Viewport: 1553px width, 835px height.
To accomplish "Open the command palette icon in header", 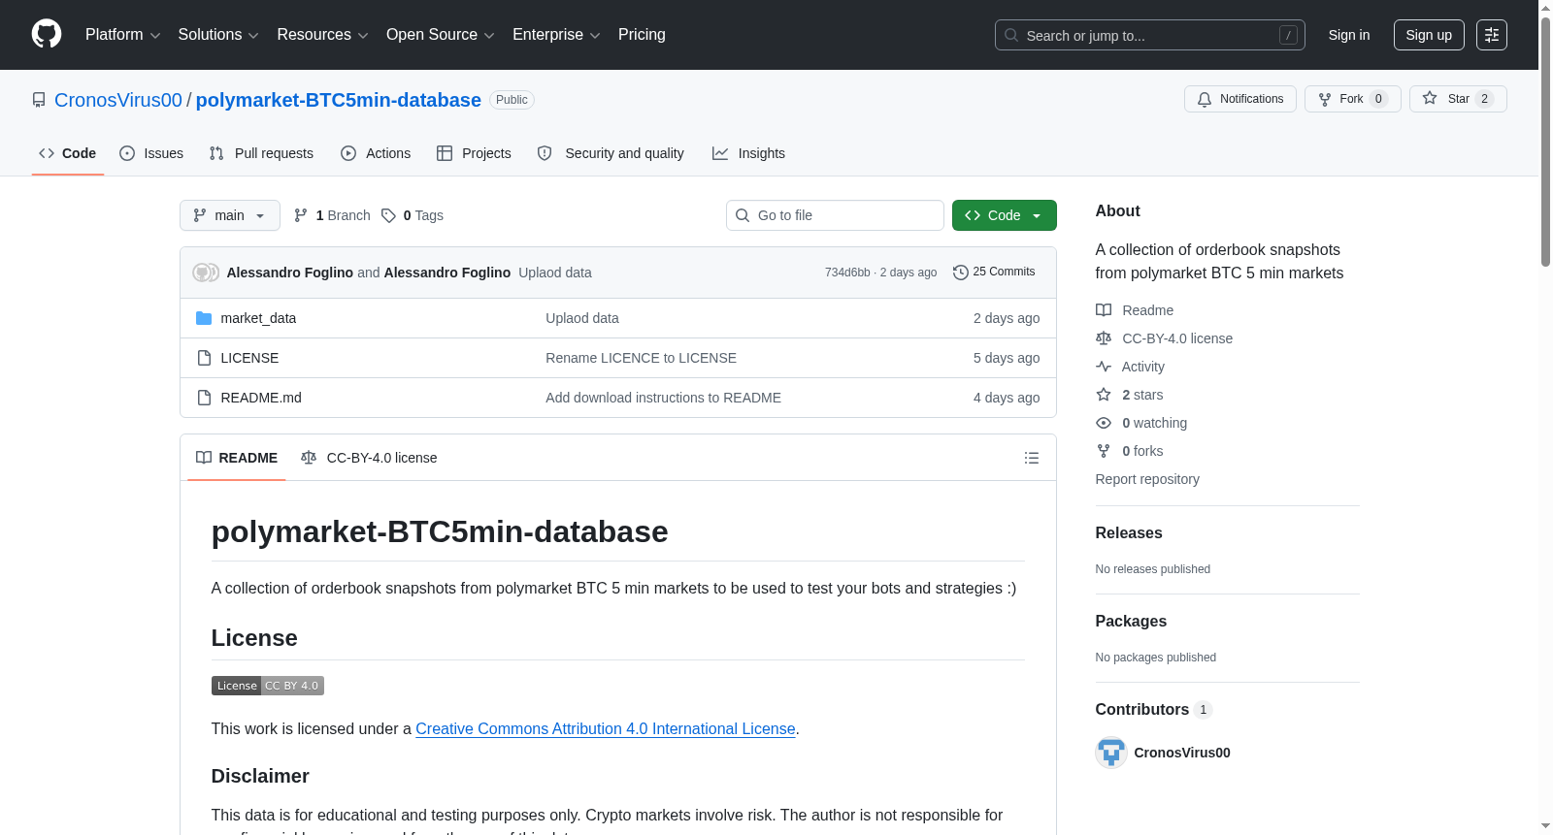I will coord(1492,35).
